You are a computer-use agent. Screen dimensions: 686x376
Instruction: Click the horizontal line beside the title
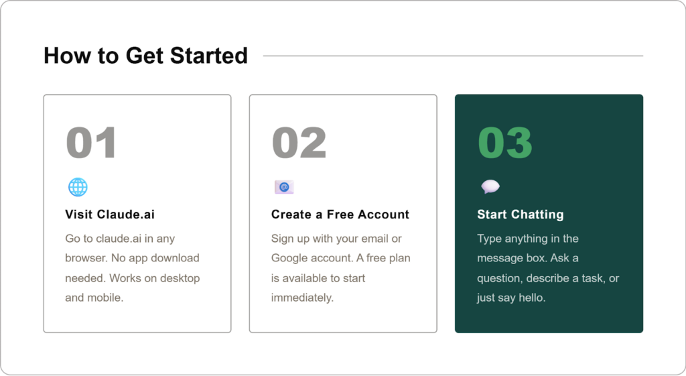(453, 56)
